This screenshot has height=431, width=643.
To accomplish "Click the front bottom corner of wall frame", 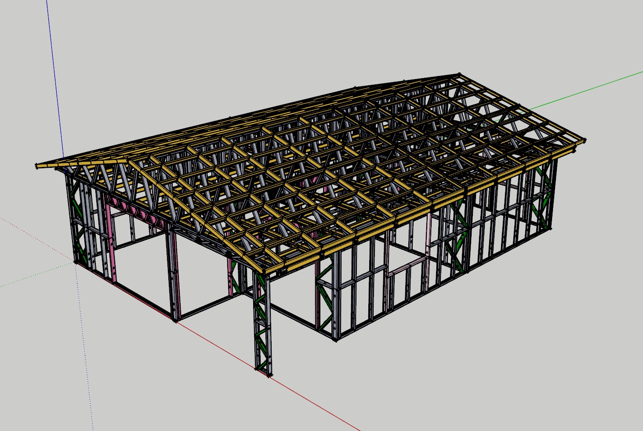I will click(x=336, y=340).
